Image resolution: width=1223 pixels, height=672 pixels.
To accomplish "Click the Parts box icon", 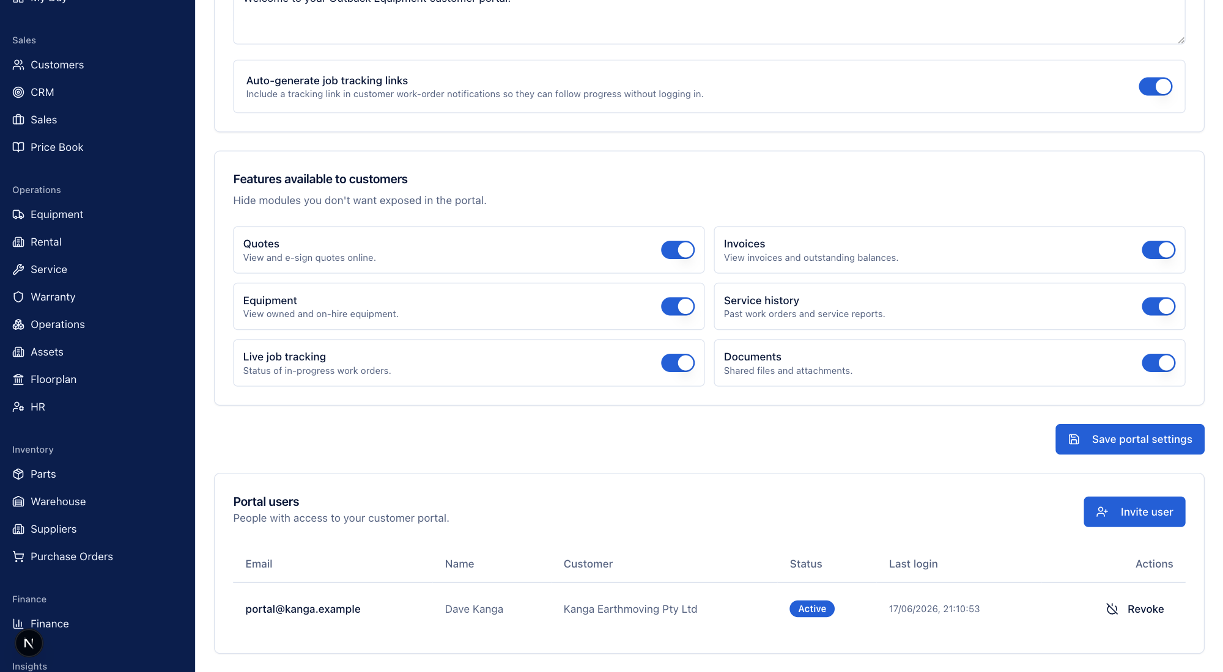I will point(18,474).
